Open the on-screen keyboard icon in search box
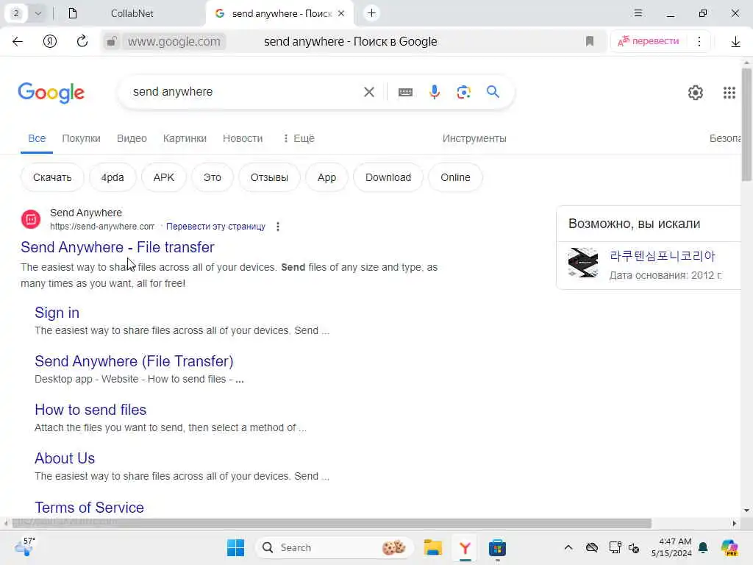Viewport: 753px width, 565px height. point(405,92)
